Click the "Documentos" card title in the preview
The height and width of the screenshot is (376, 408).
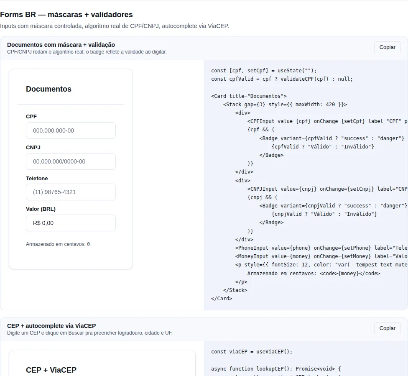click(x=48, y=89)
